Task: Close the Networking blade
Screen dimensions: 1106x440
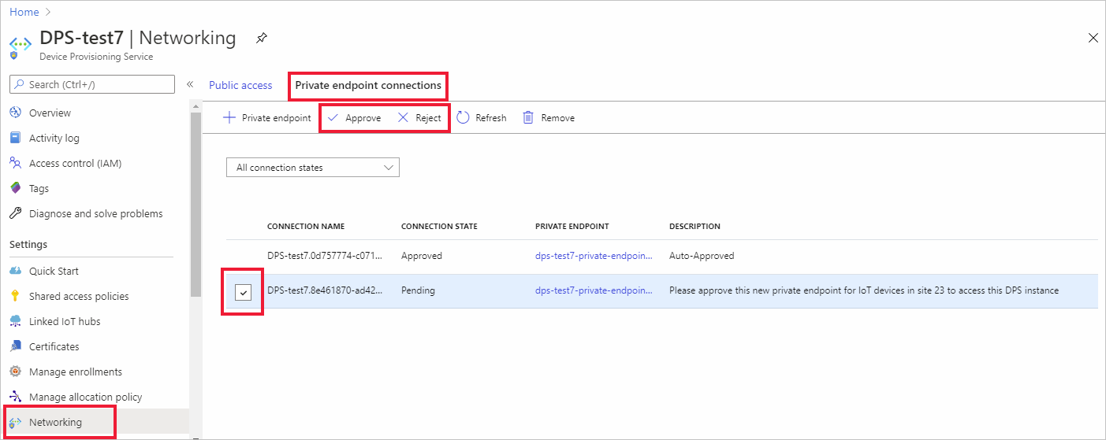Action: tap(1093, 38)
